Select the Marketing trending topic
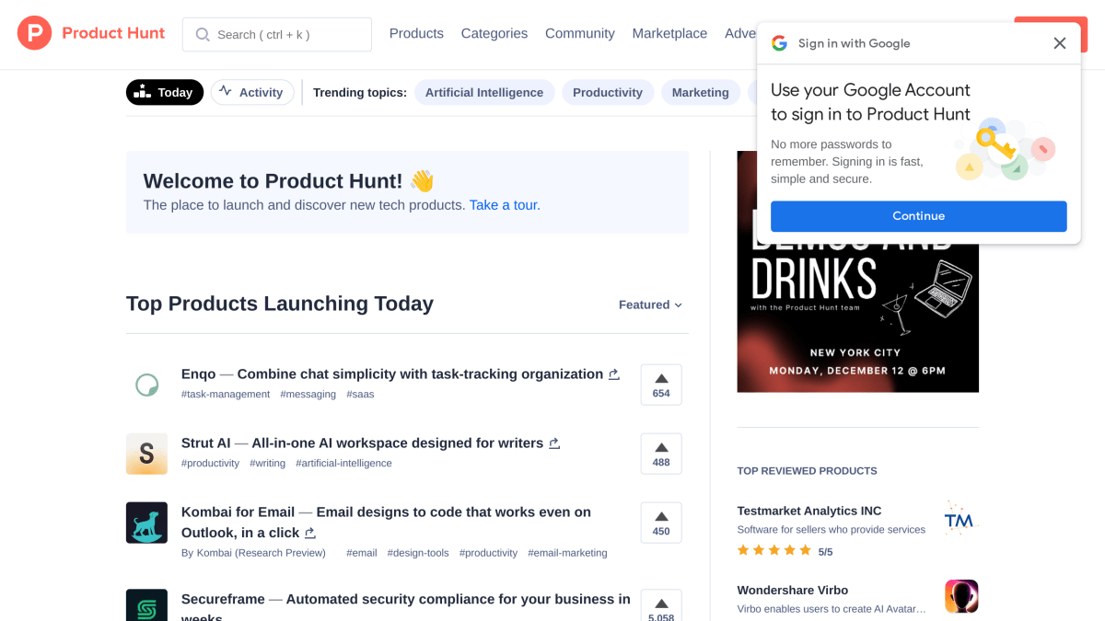 pyautogui.click(x=701, y=92)
